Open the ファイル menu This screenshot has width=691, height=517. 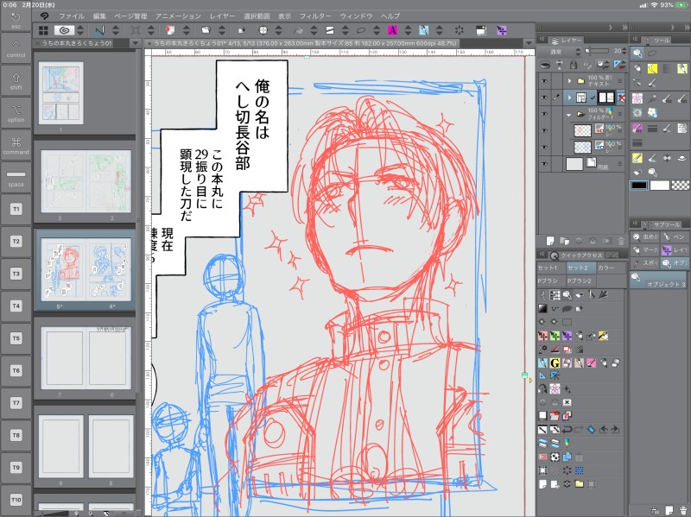tap(72, 16)
